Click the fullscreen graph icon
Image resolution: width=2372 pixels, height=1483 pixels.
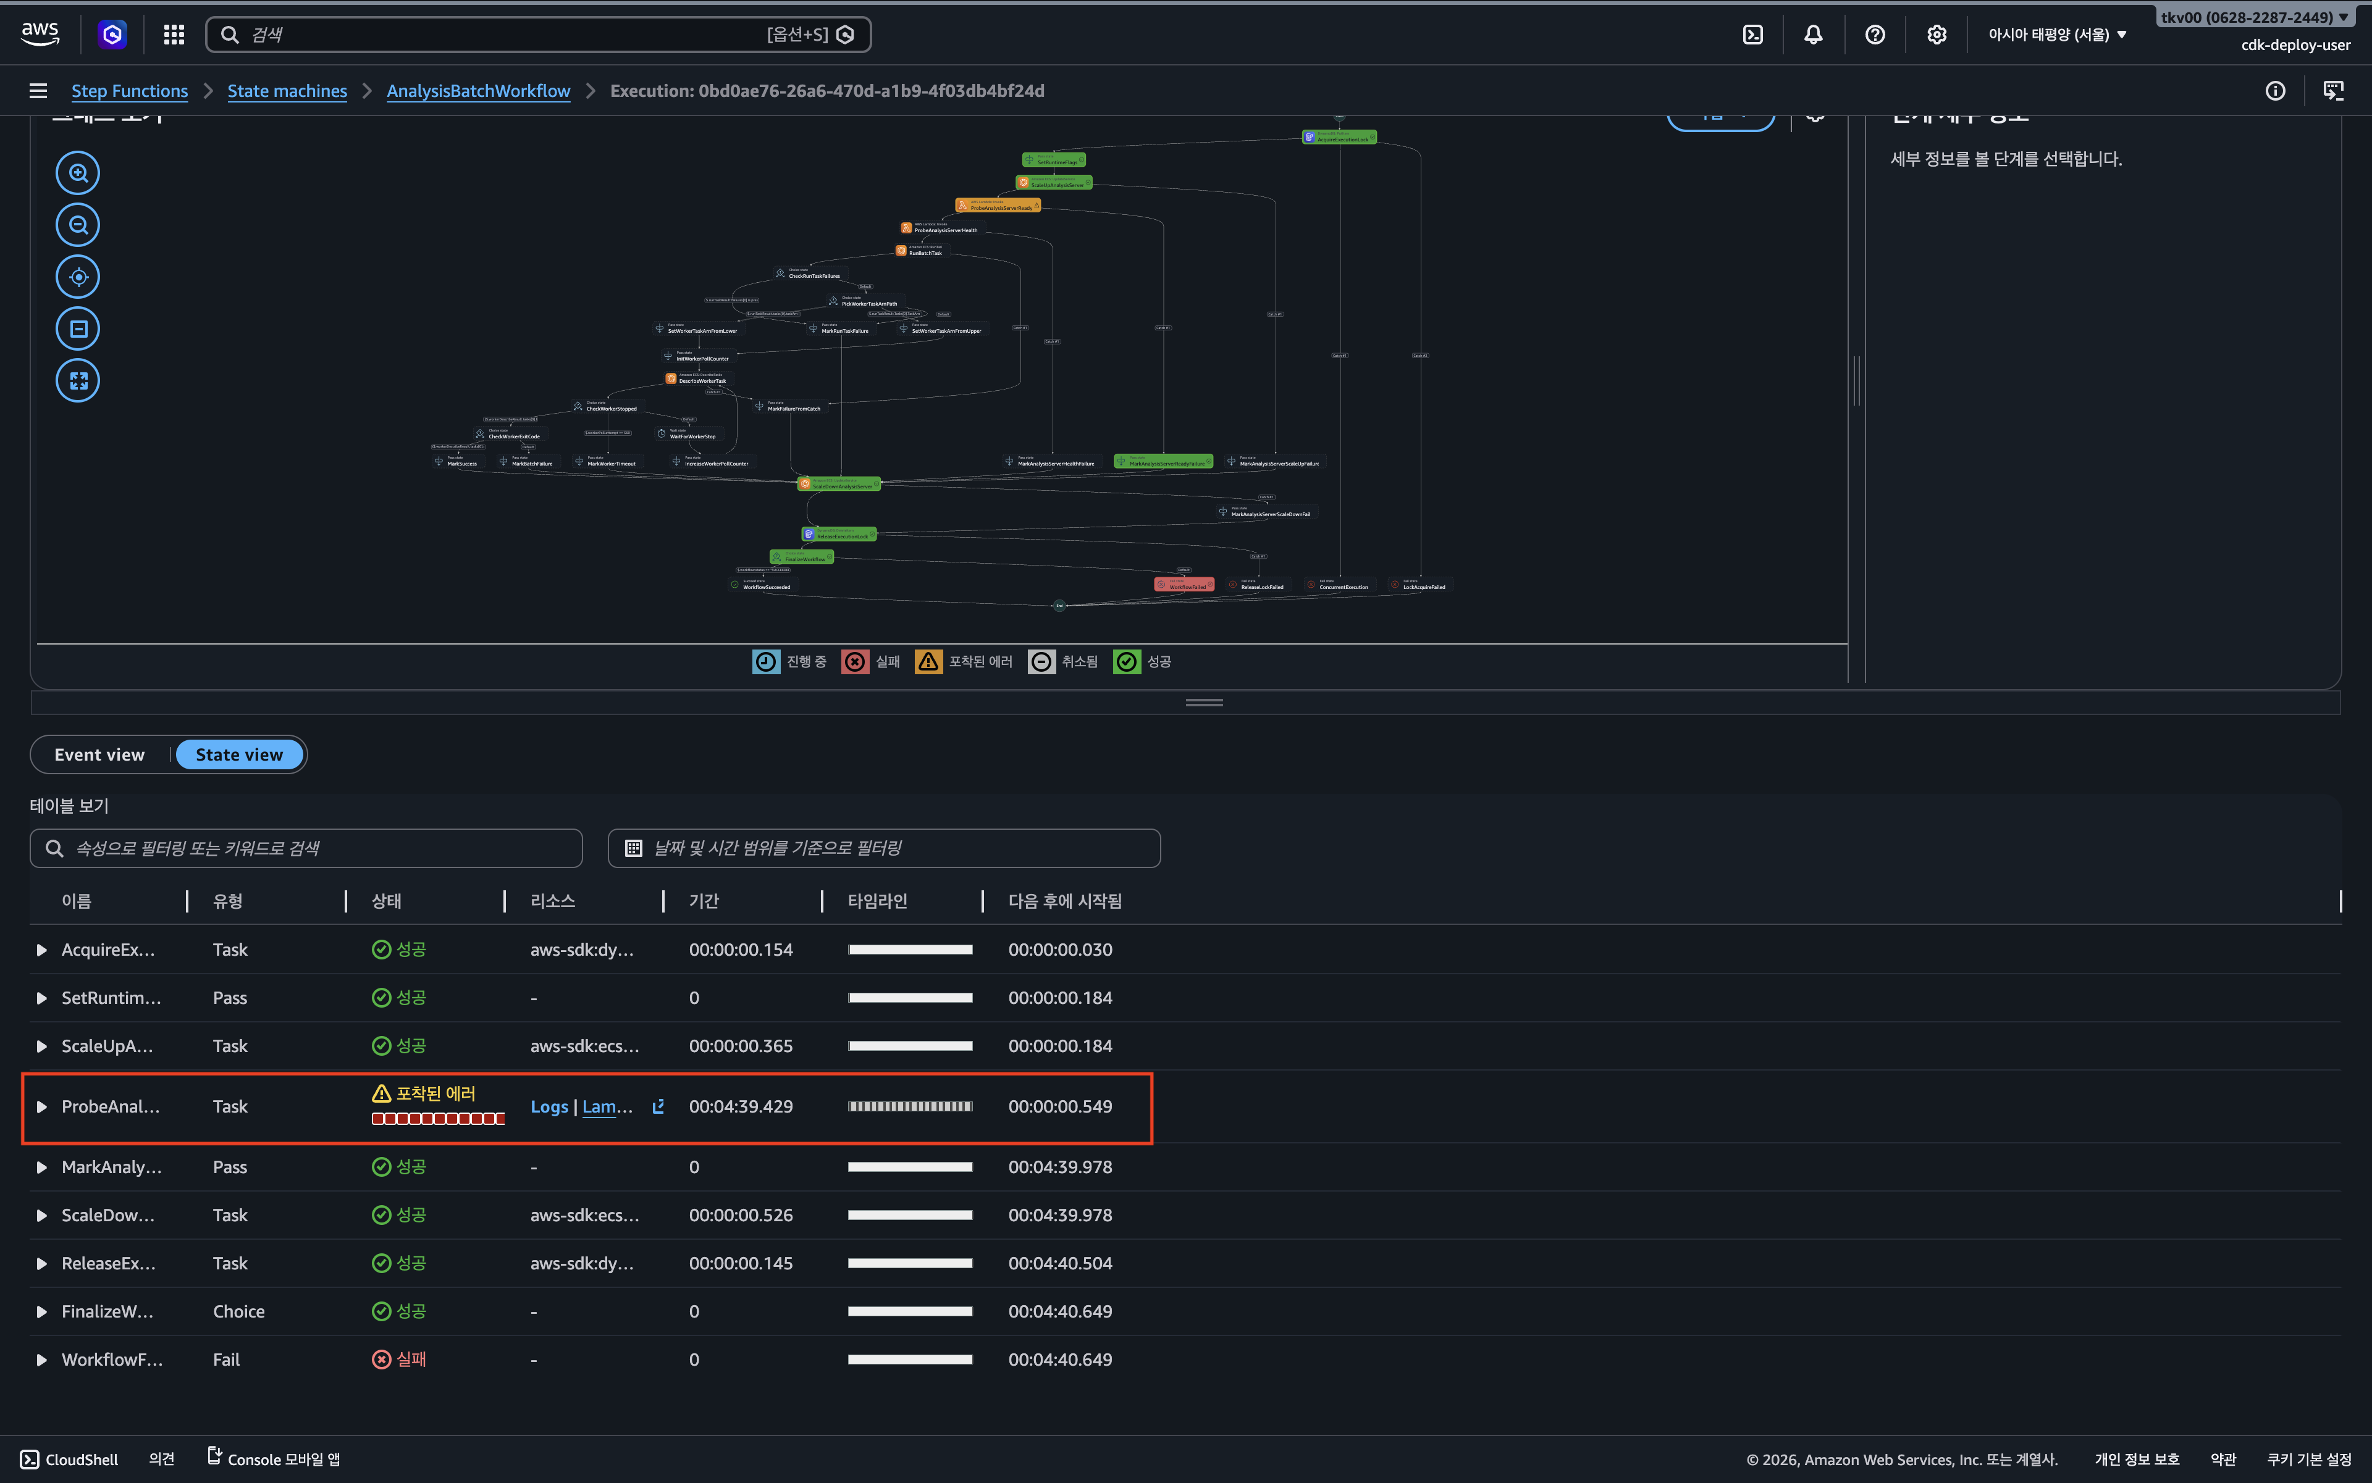tap(78, 380)
